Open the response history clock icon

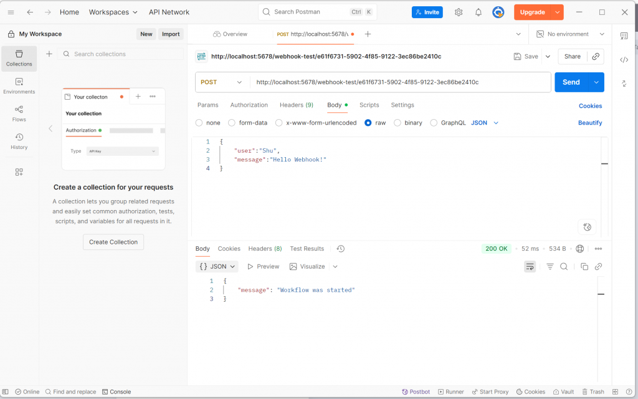coord(341,249)
